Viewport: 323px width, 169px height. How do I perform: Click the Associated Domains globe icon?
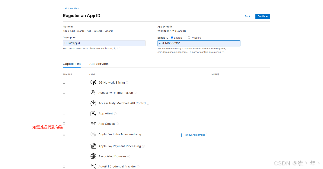[x=93, y=156]
